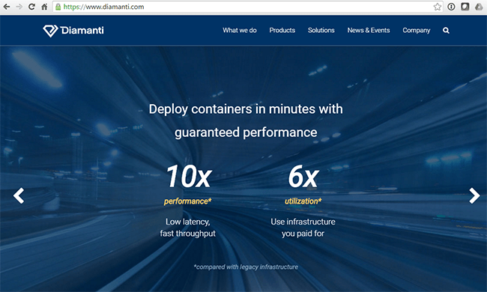
Task: Click the green padlock security icon
Action: [x=58, y=7]
